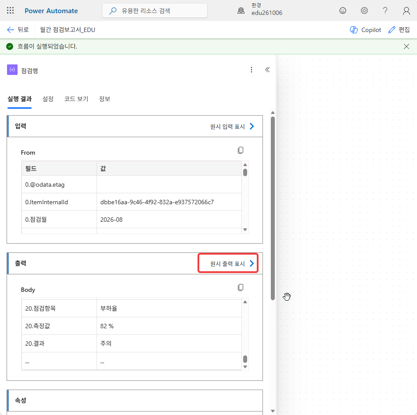Show raw outputs via 원시 출력 표시
Screen dimensions: 417x415
[x=232, y=263]
